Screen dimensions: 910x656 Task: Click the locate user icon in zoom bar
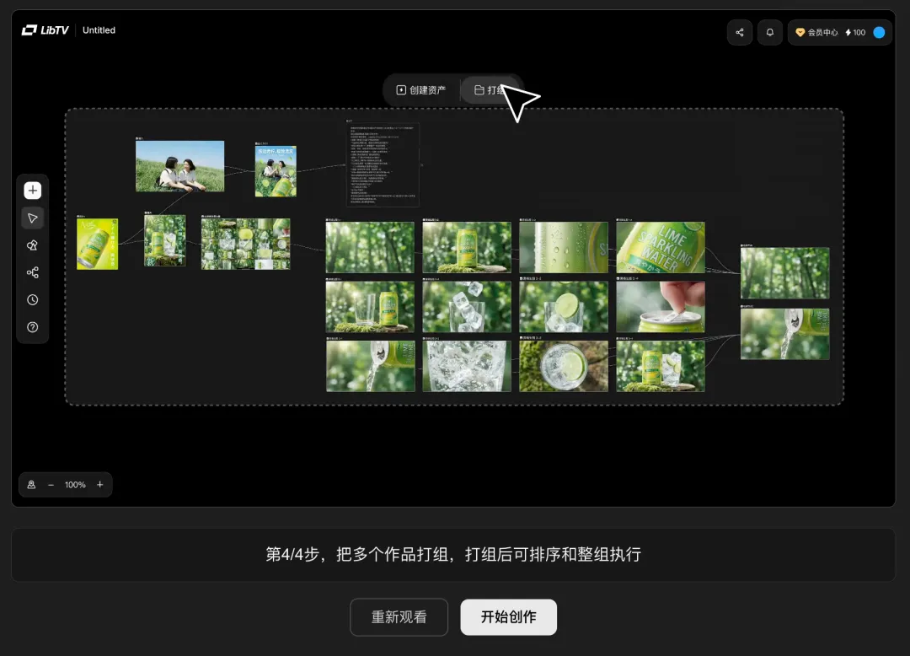(x=31, y=485)
